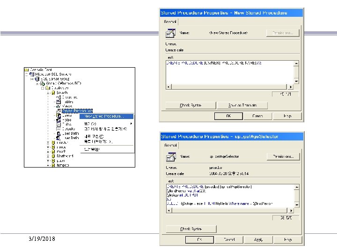Choose the new window from here (W) entry
The width and height of the screenshot is (337, 252).
click(106, 129)
